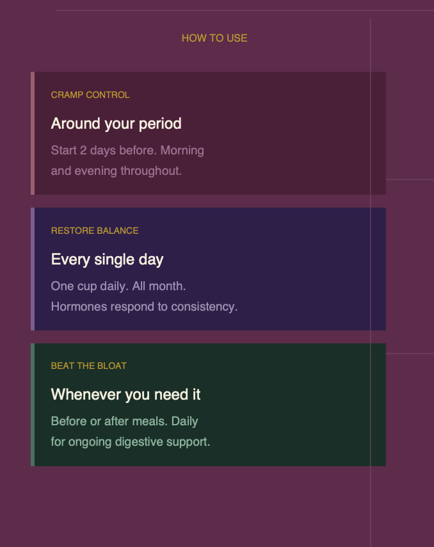
Task: Click the One cup daily description text
Action: tap(144, 296)
